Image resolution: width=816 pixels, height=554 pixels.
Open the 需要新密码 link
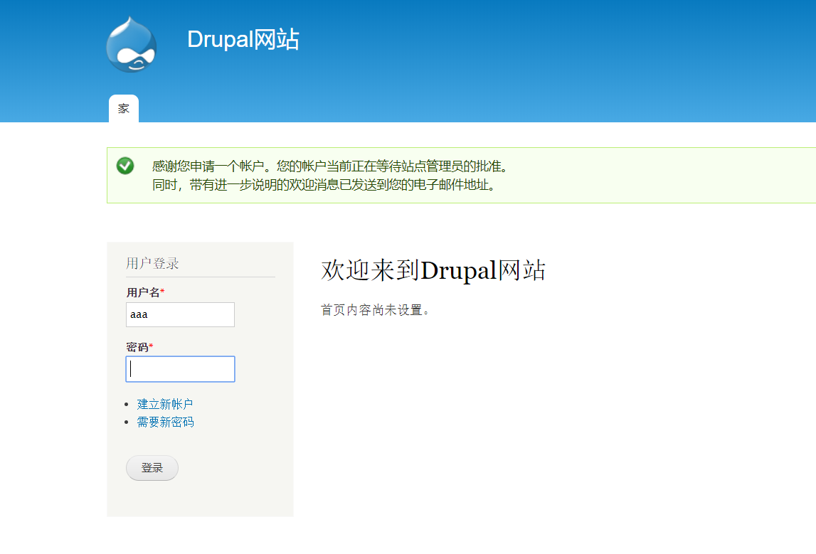pos(165,422)
